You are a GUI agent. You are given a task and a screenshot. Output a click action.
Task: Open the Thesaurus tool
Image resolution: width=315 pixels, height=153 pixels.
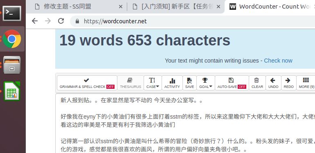pyautogui.click(x=130, y=83)
